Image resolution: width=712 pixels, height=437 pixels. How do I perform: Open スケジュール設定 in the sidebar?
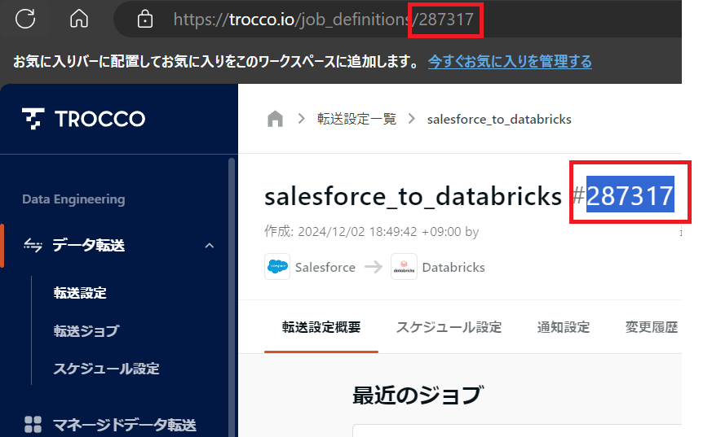[106, 369]
